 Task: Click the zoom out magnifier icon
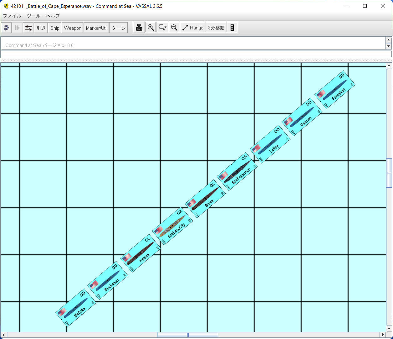(174, 28)
